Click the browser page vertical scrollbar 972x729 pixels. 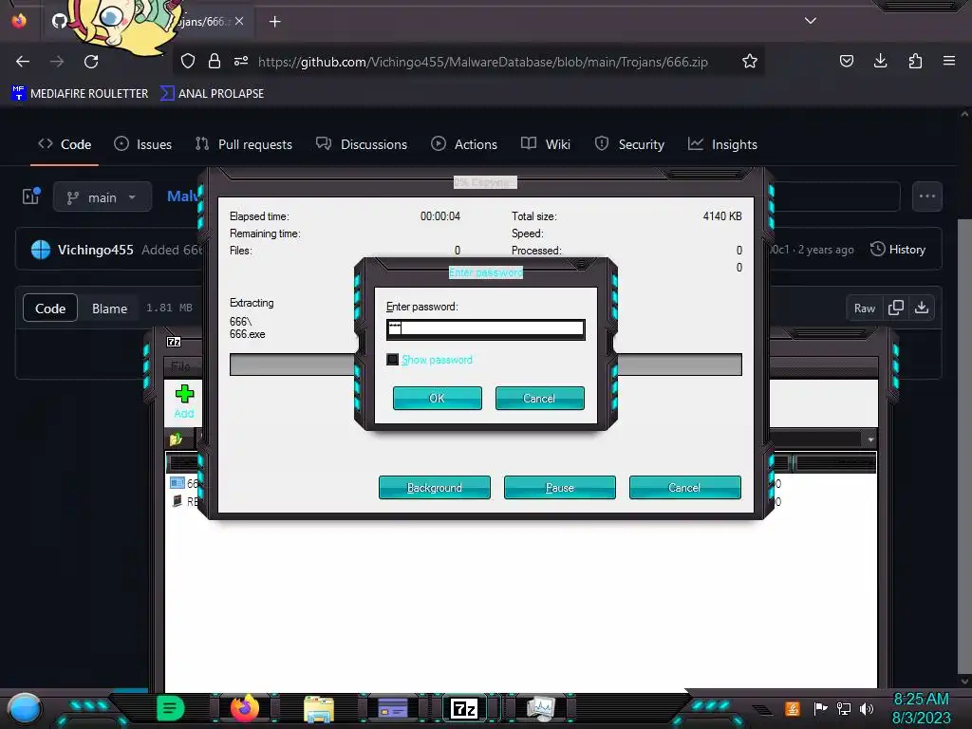[x=964, y=446]
